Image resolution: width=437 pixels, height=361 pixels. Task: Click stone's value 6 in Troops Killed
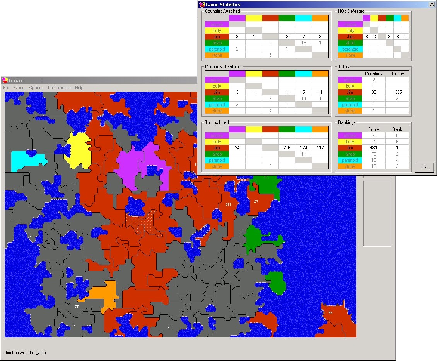(270, 166)
